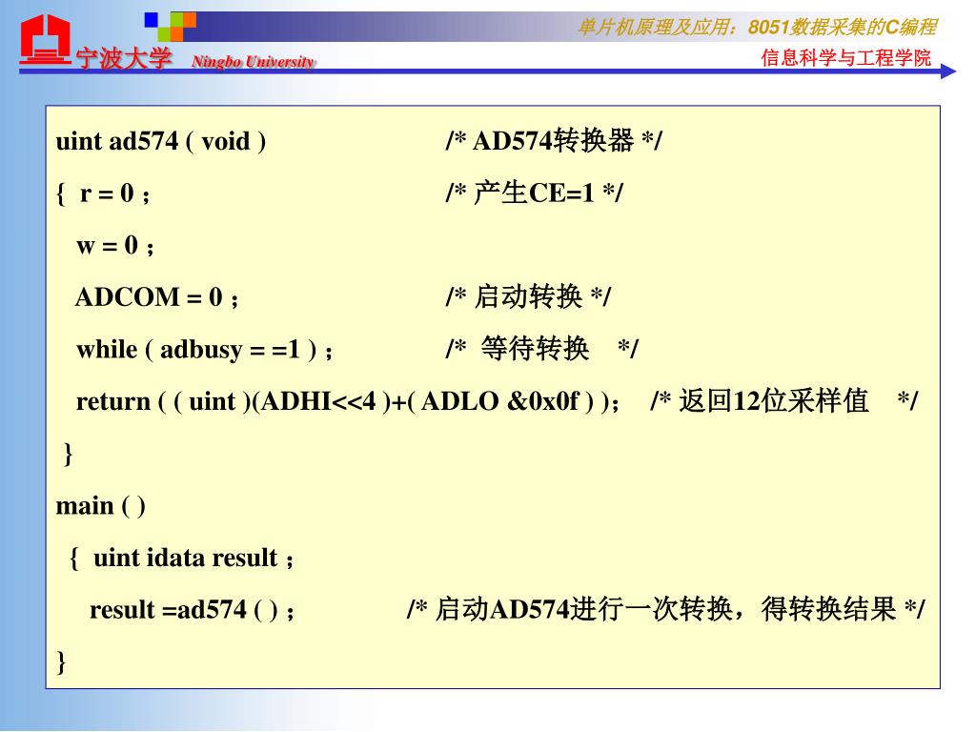The image size is (976, 732).
Task: Click the comment "/* 启动AD574进行一次转换，得转换结果 */"
Action: coord(666,609)
